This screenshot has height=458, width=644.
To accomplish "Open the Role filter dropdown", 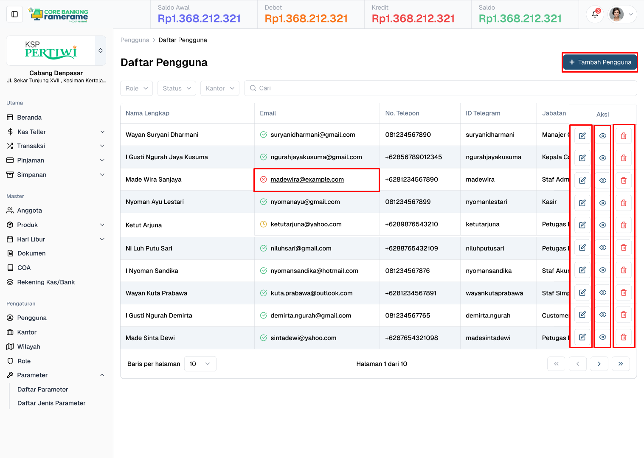I will tap(136, 88).
